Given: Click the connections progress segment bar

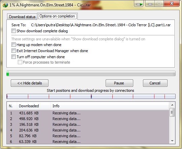Looking at the screenshot, I should pyautogui.click(x=91, y=97).
